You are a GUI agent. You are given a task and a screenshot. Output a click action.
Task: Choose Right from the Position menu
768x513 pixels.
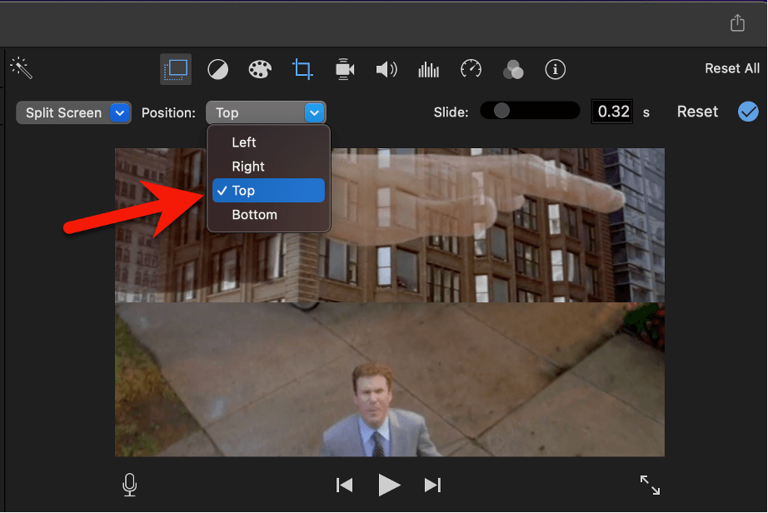tap(268, 167)
